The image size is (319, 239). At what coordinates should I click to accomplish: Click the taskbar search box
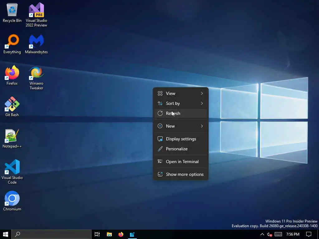(x=51, y=234)
